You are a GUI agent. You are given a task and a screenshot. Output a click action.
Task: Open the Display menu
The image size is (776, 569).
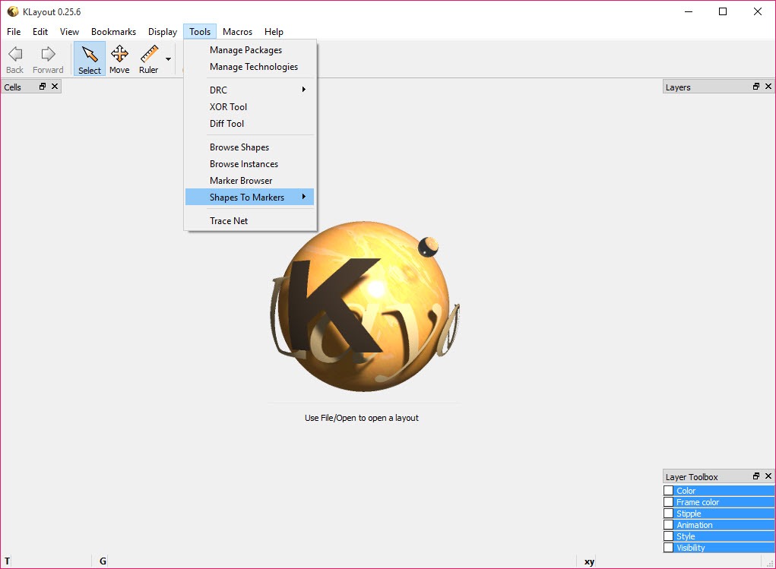point(163,32)
